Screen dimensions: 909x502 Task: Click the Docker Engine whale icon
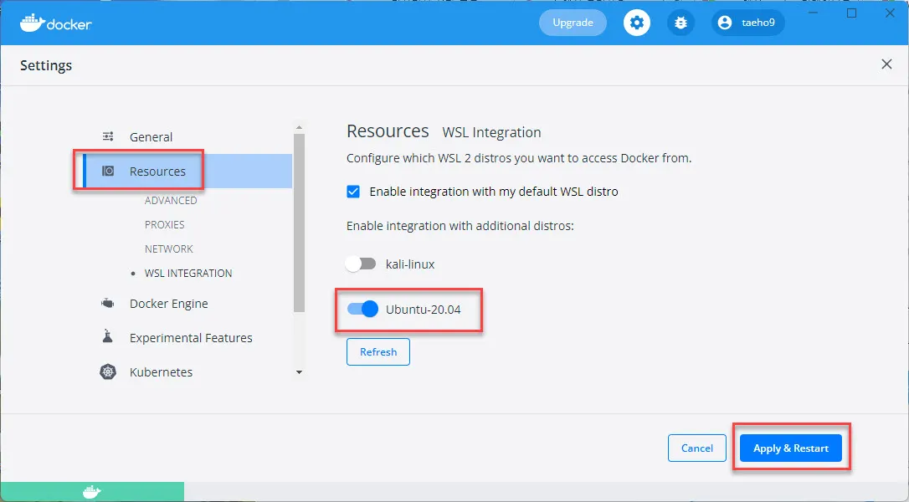(107, 304)
